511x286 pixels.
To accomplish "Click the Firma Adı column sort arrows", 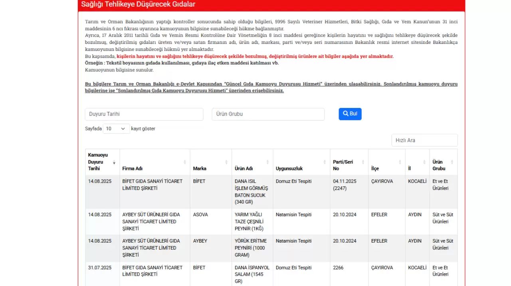I will (184, 162).
